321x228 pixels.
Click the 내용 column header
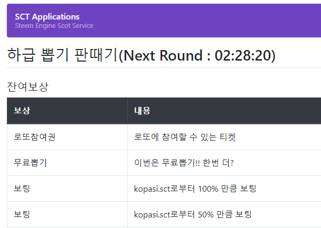pyautogui.click(x=224, y=111)
